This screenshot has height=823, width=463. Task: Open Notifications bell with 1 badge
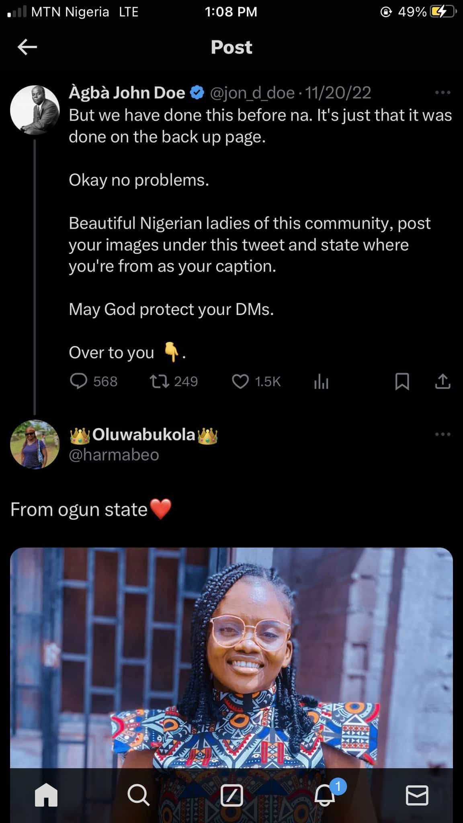325,795
